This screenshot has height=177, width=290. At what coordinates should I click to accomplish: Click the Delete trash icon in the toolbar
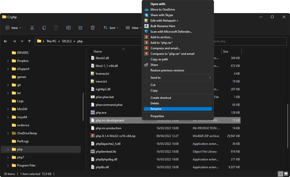point(93,28)
